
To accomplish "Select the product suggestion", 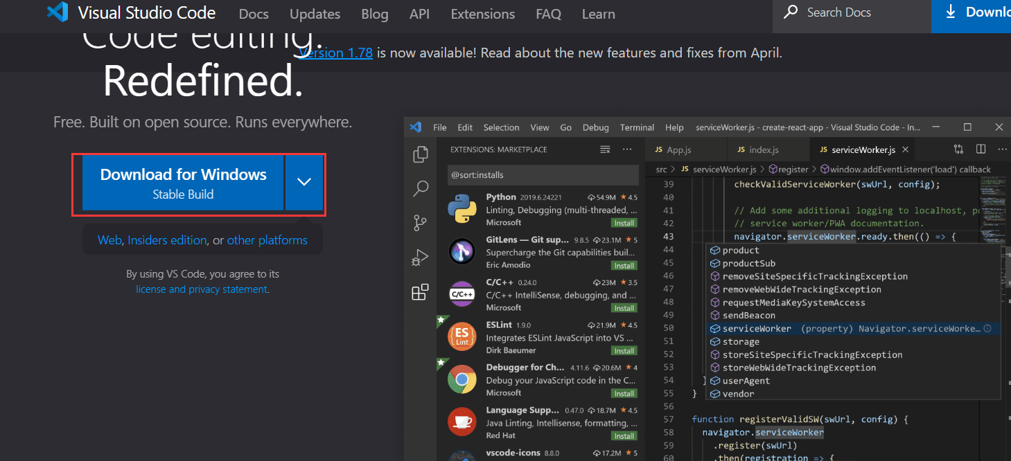I will (x=853, y=251).
